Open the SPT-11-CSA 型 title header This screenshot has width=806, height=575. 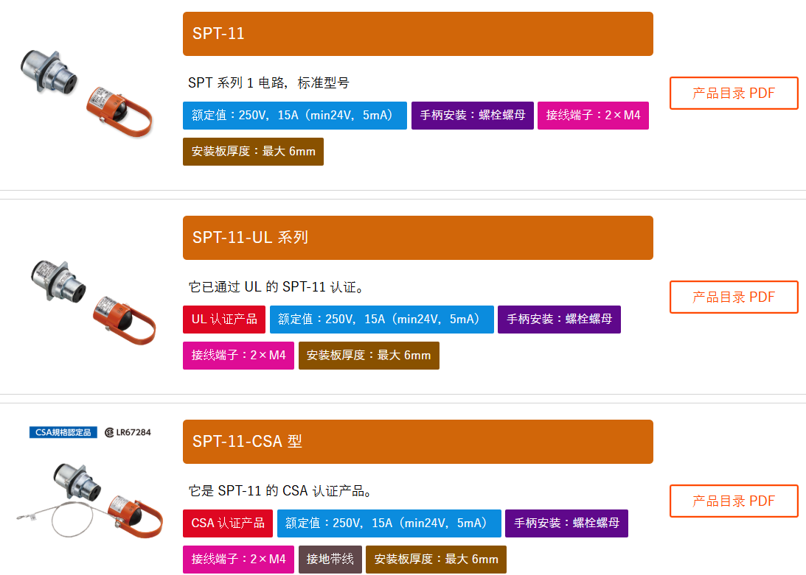pos(418,442)
